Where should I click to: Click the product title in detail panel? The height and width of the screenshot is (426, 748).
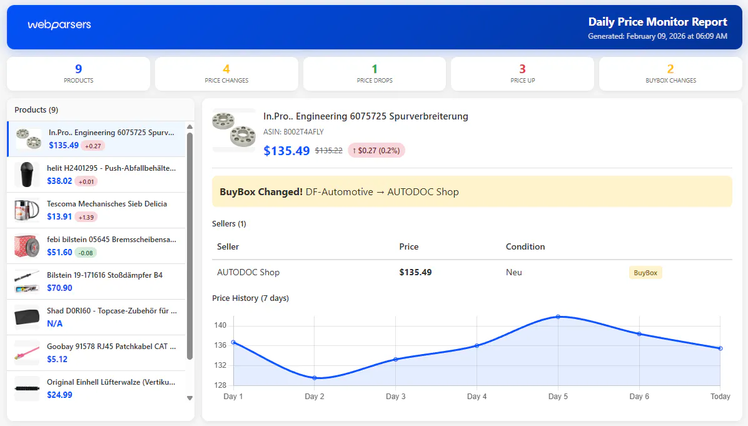pos(366,116)
